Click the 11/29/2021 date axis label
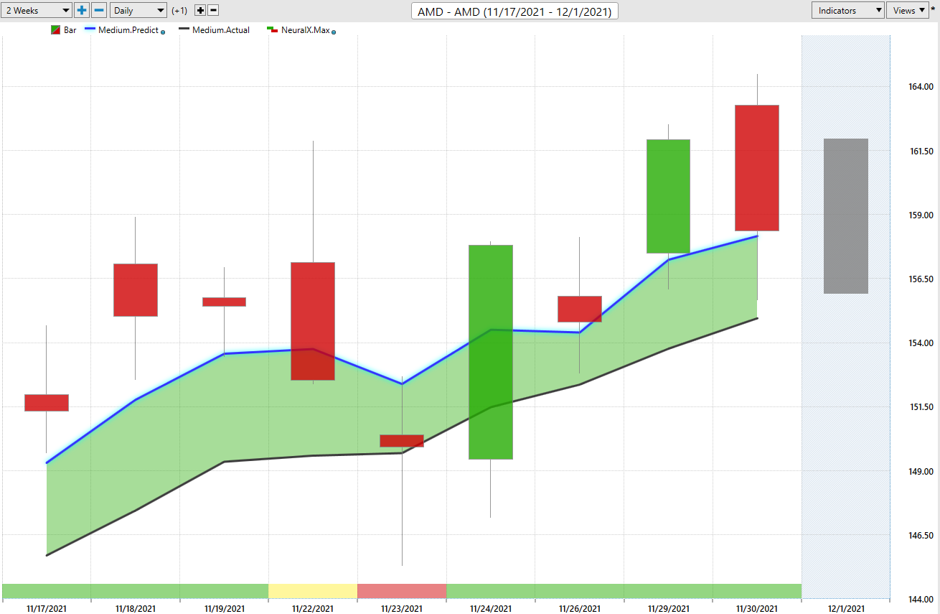Viewport: 940px width, 614px height. pos(669,608)
